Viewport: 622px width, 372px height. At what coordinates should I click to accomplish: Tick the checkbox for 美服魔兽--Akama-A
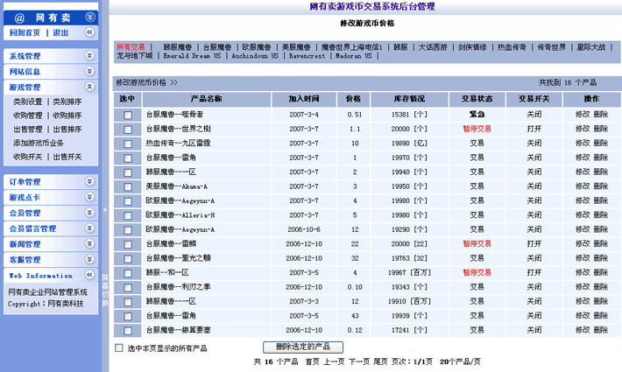[128, 187]
